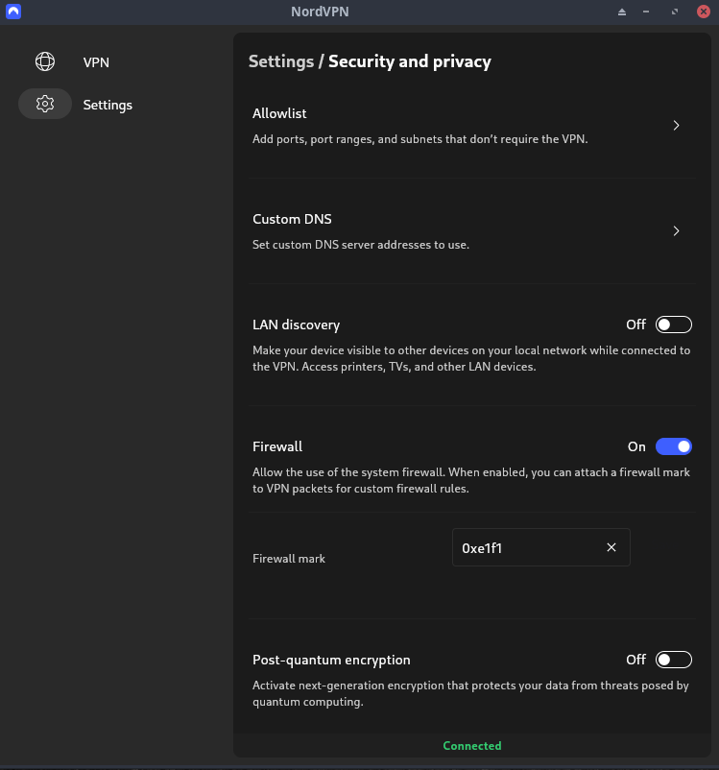Turn off the Firewall toggle
719x770 pixels.
click(673, 446)
